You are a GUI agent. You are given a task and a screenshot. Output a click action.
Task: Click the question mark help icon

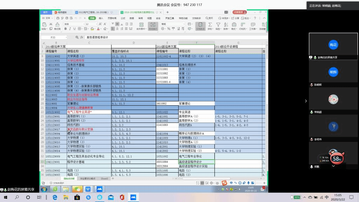point(255,18)
